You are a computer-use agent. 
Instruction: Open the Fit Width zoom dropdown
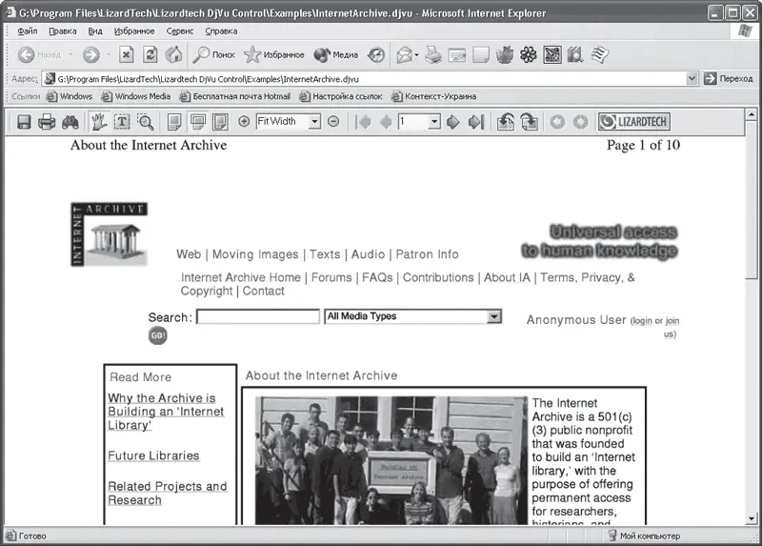(x=315, y=122)
